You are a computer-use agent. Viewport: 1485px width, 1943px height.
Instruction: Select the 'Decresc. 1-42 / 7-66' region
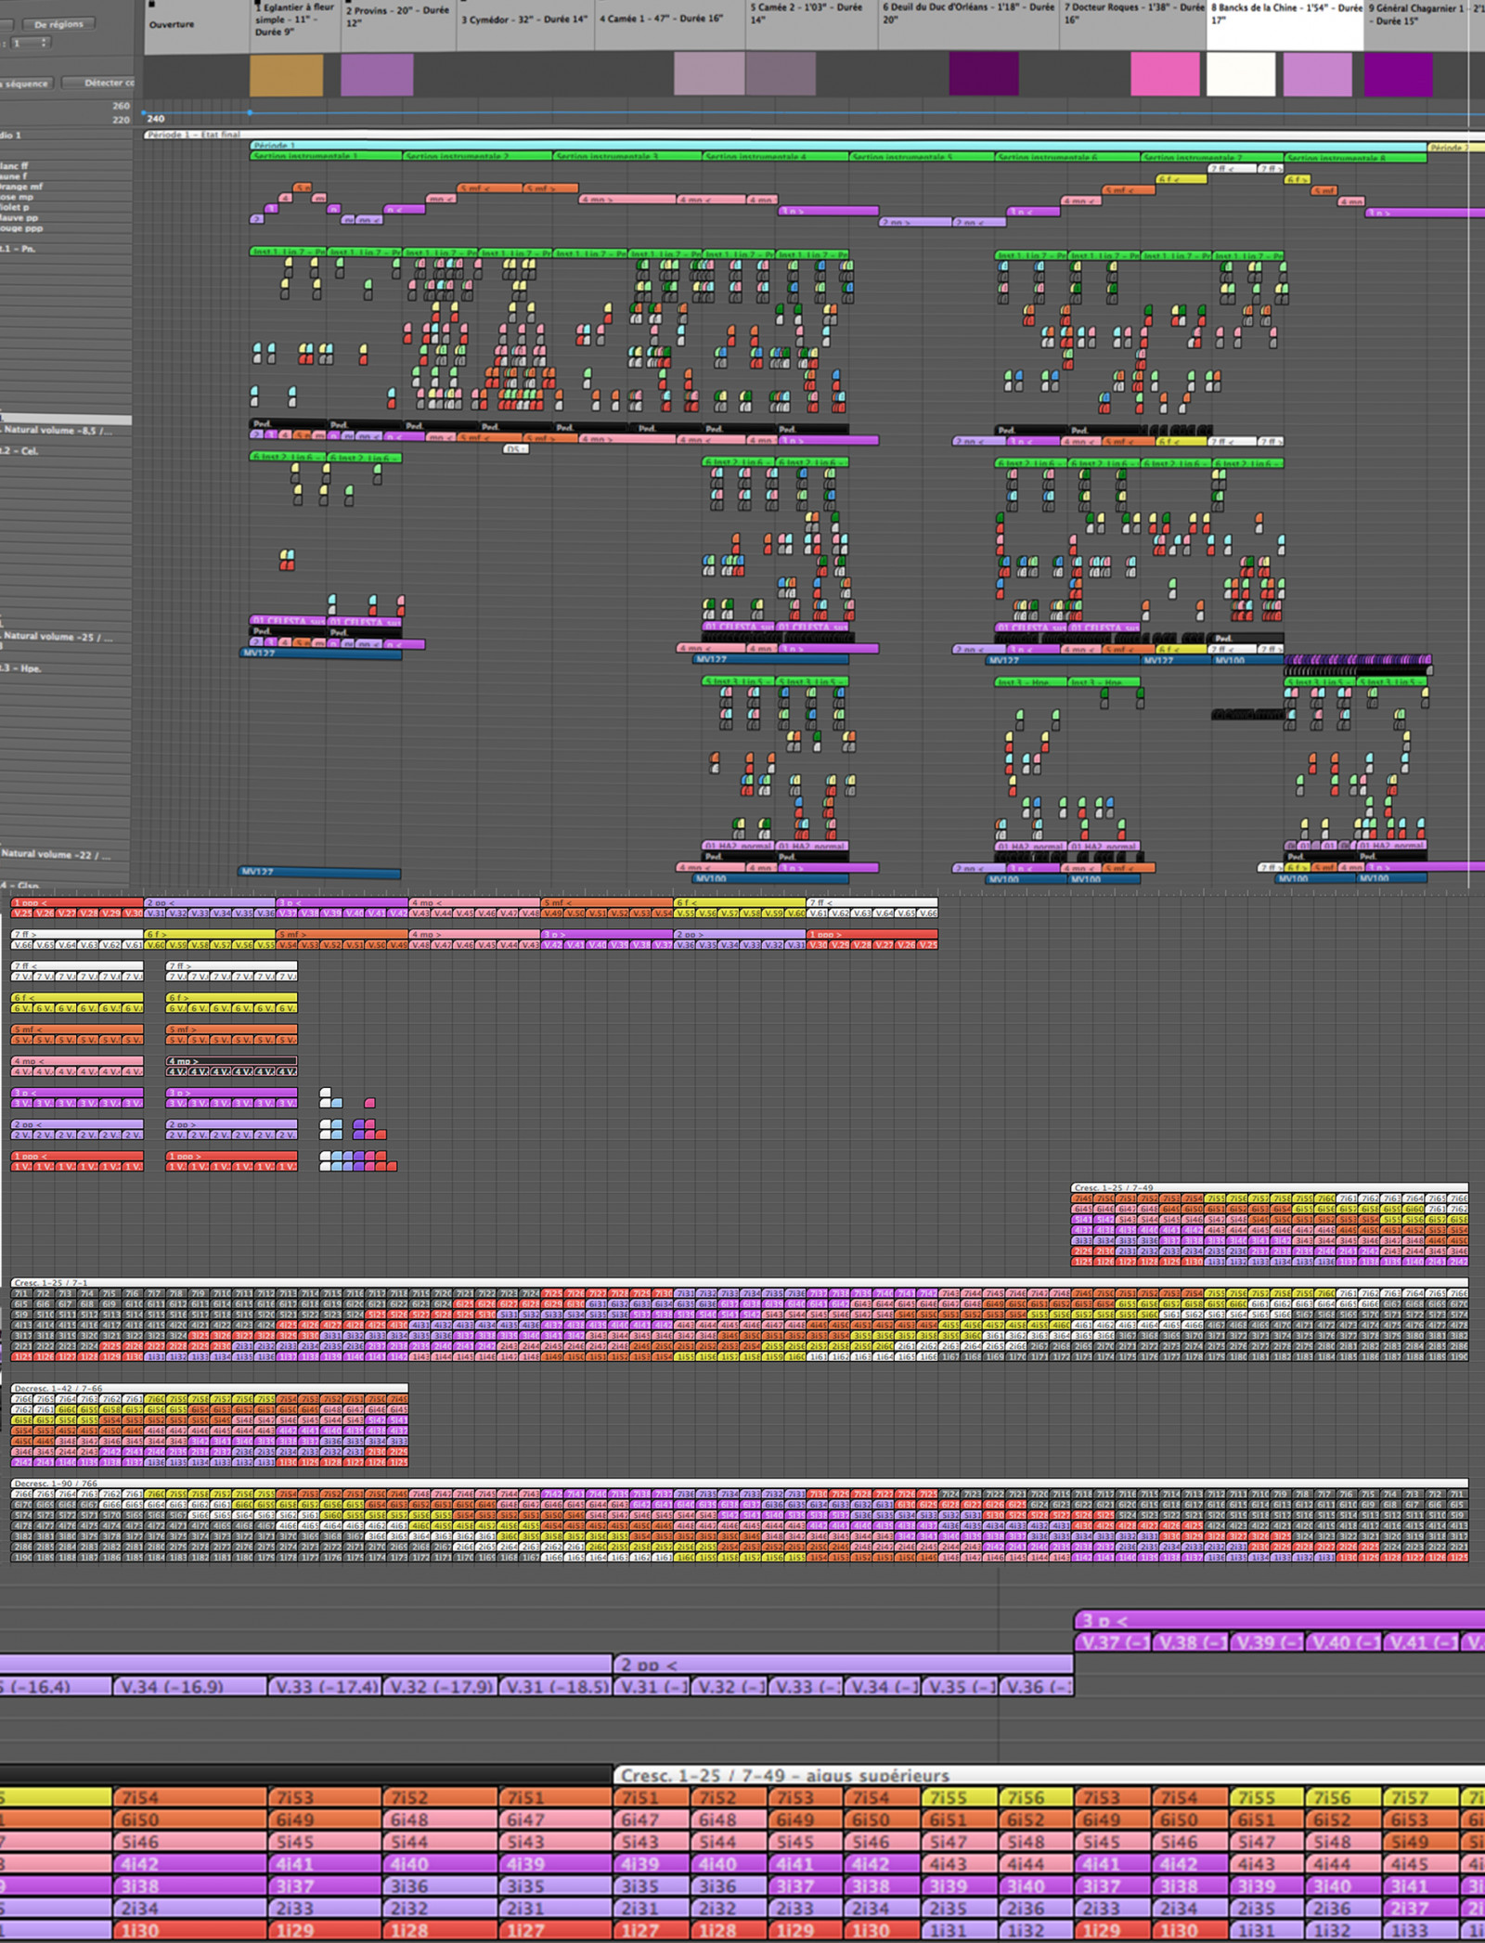pyautogui.click(x=58, y=1388)
